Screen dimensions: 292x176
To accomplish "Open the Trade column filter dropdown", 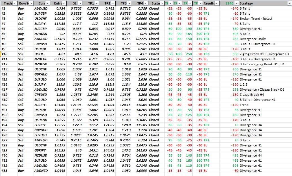I will pyautogui.click(x=15, y=3).
